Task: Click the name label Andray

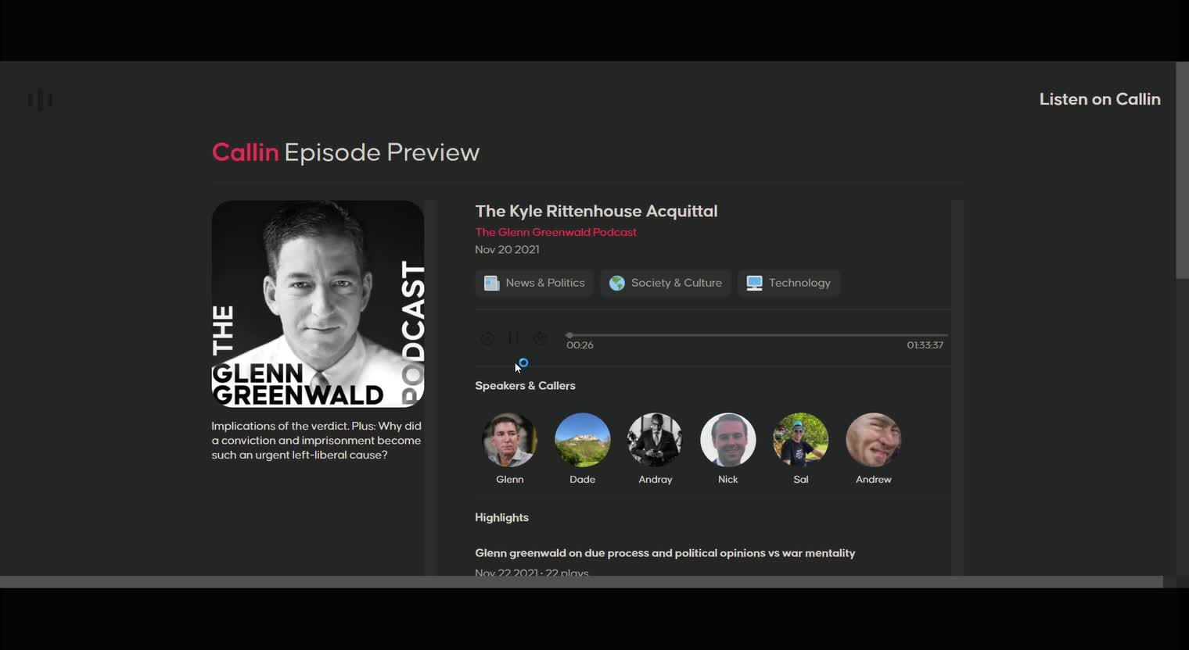Action: 655,480
